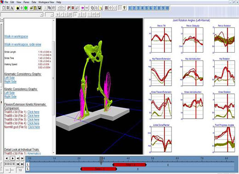
Task: Click the open folder toolbar icon
Action: click(31, 8)
